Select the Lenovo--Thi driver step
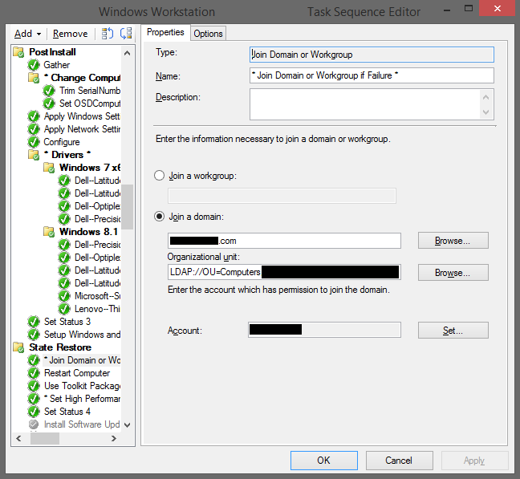 point(97,309)
